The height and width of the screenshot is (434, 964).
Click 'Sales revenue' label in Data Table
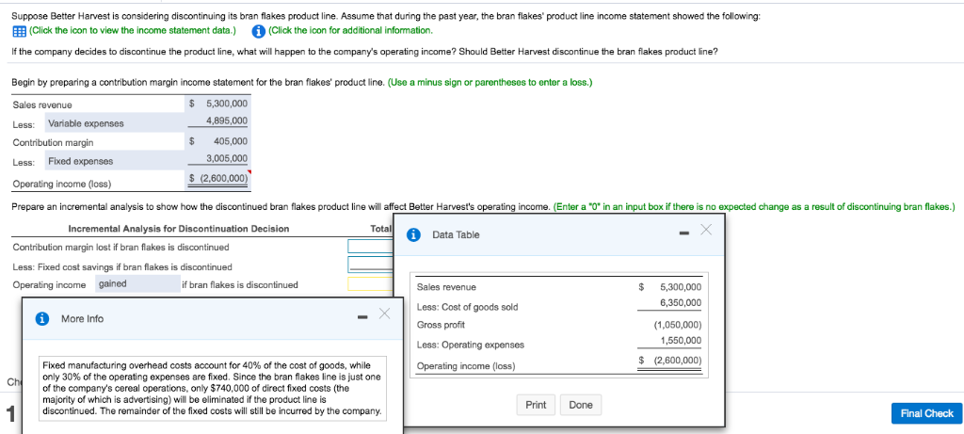(445, 287)
